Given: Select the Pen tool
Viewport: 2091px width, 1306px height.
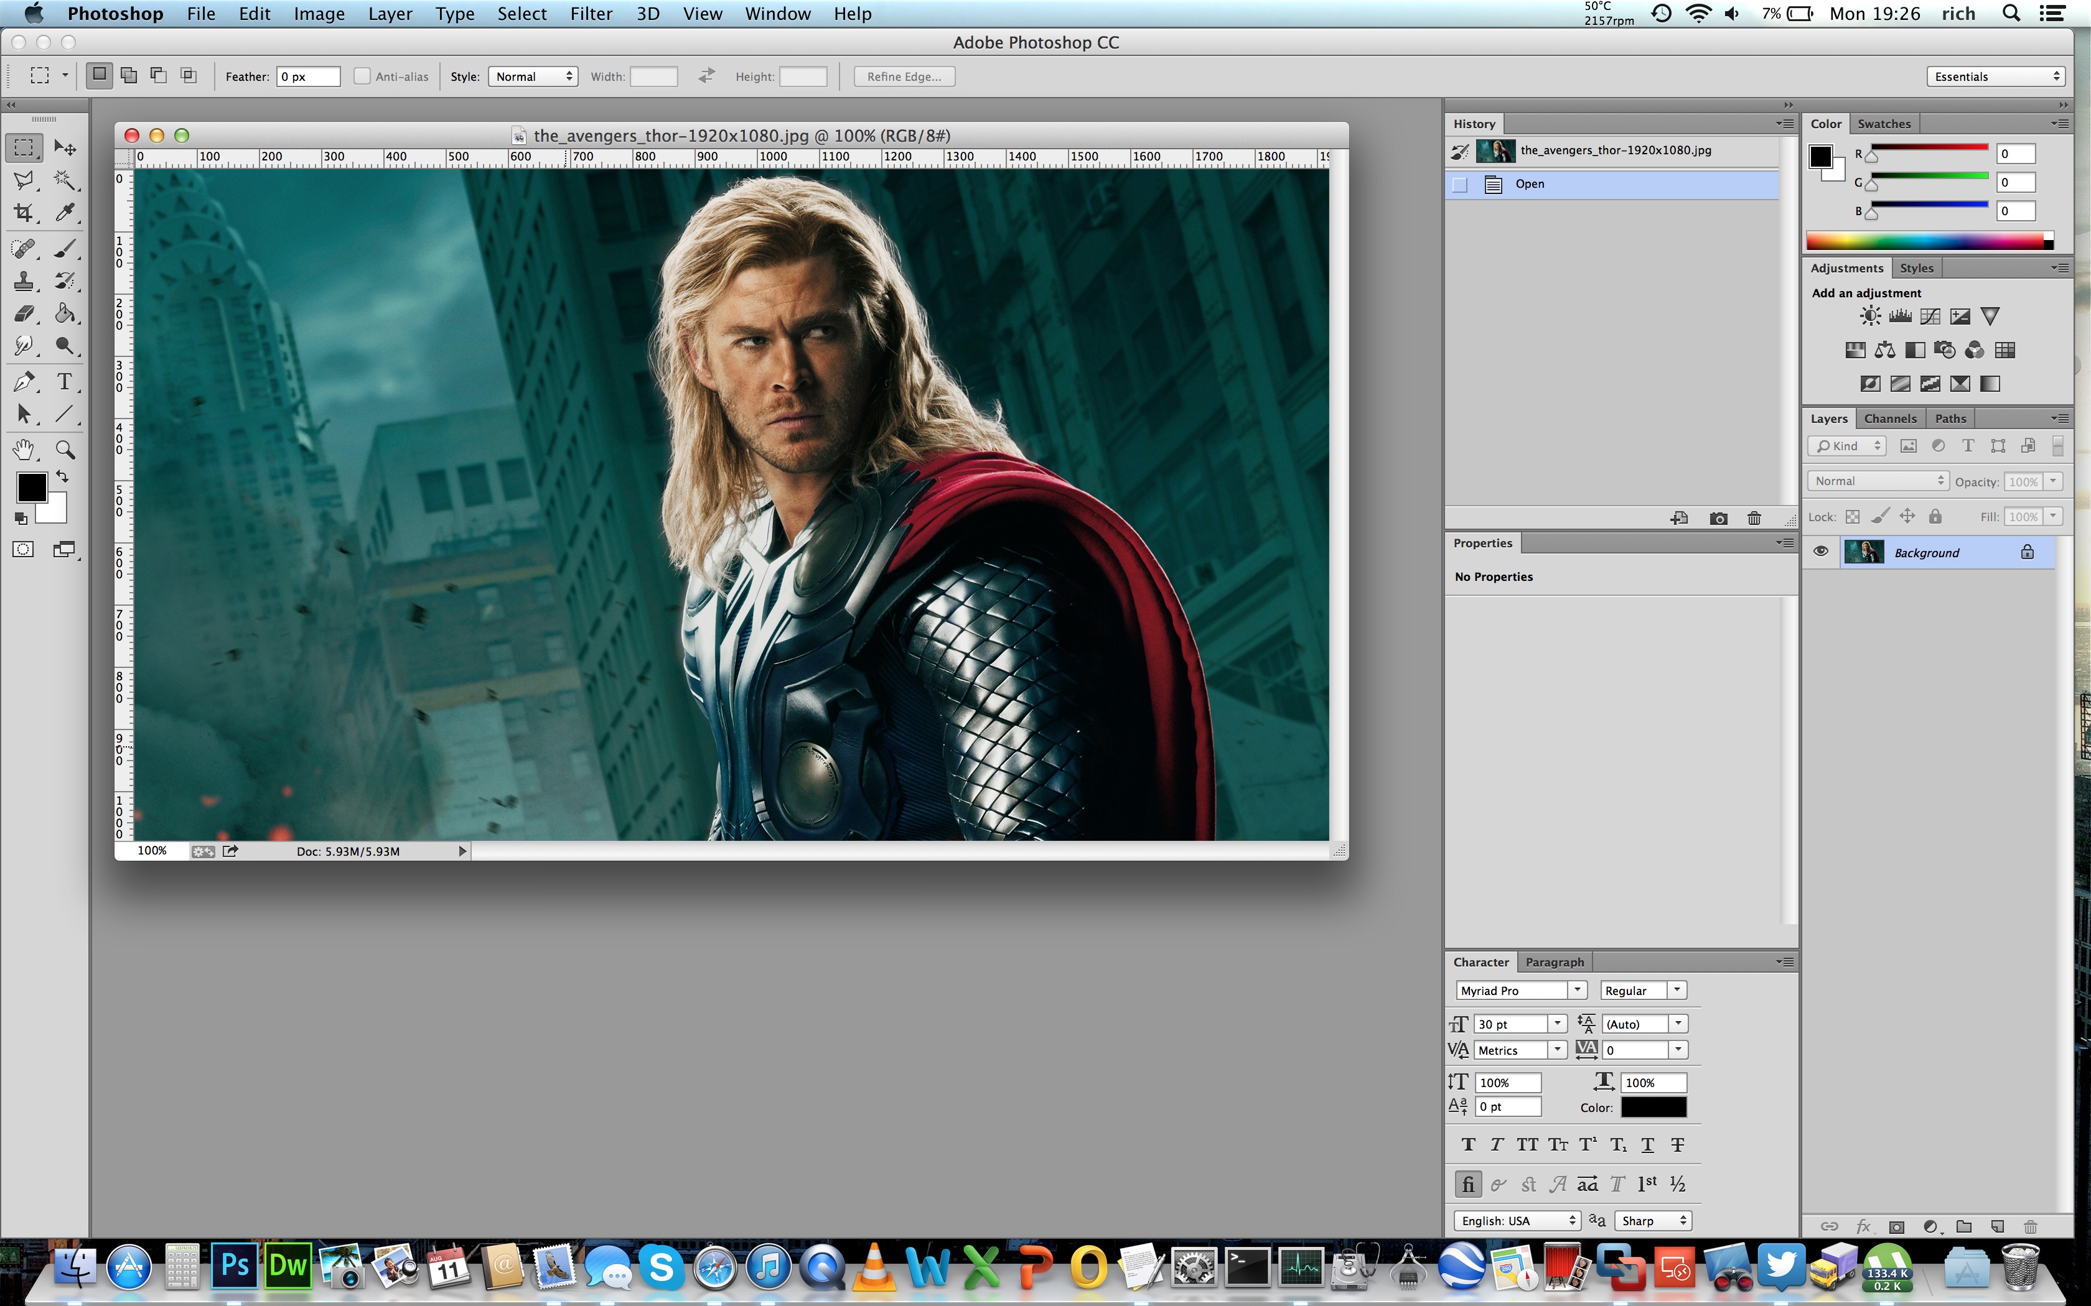Looking at the screenshot, I should pyautogui.click(x=23, y=382).
